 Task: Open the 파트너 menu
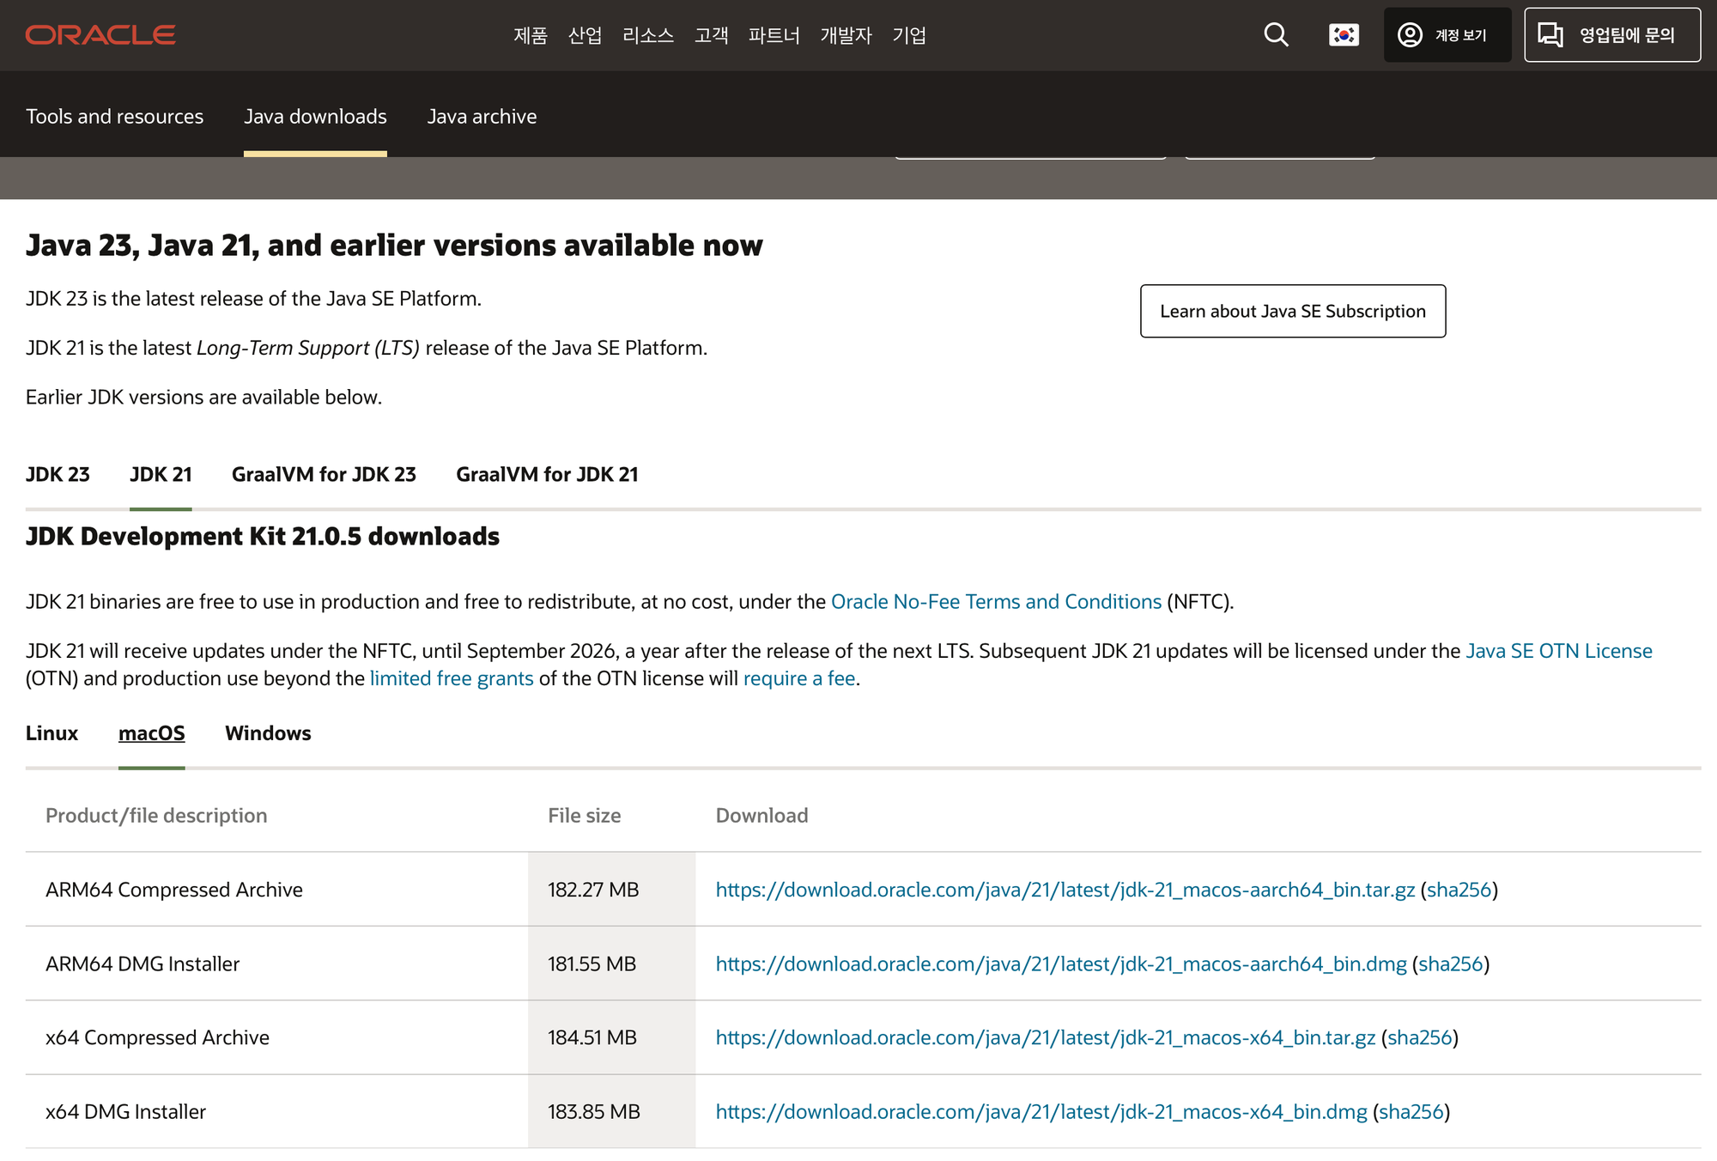774,35
